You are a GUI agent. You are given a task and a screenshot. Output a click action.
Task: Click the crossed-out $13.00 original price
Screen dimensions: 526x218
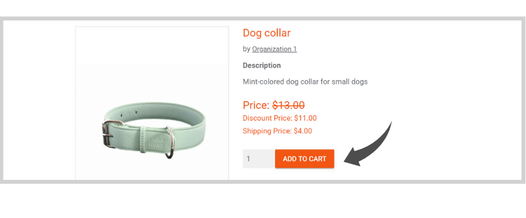coord(289,105)
